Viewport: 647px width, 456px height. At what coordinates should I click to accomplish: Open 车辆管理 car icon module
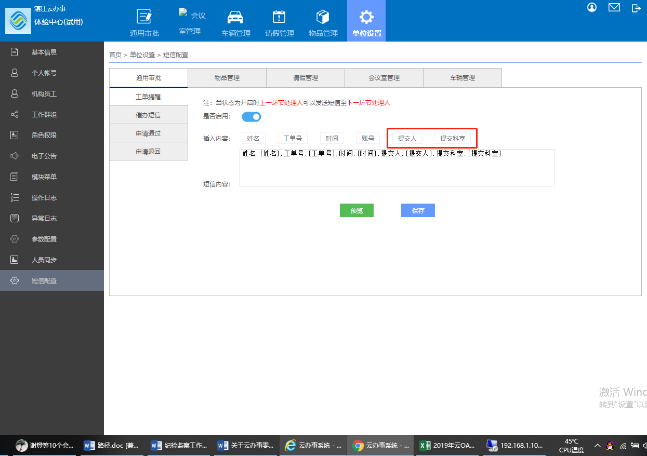[x=235, y=23]
